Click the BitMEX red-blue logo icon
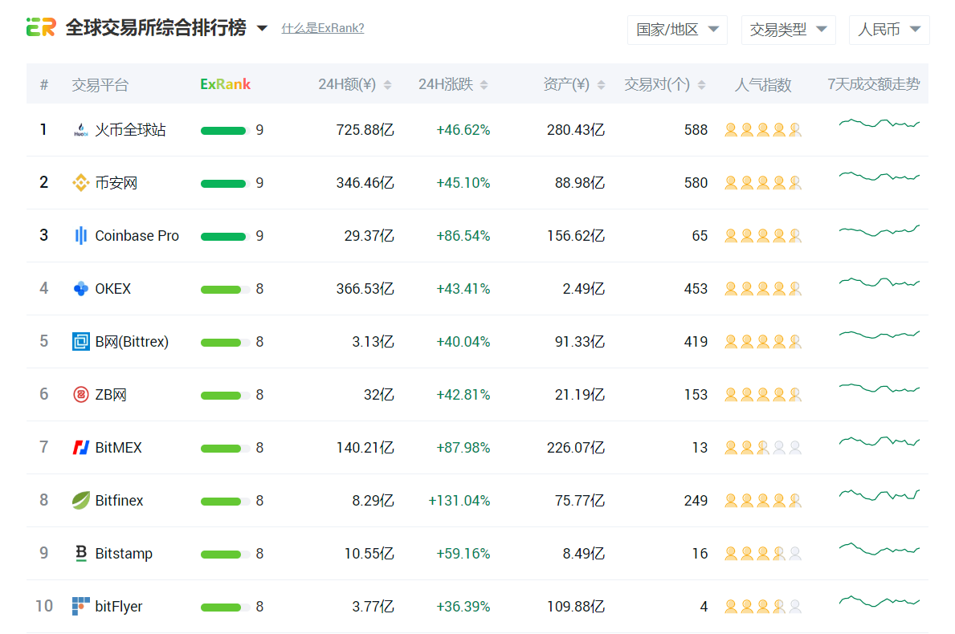955x634 pixels. click(80, 447)
